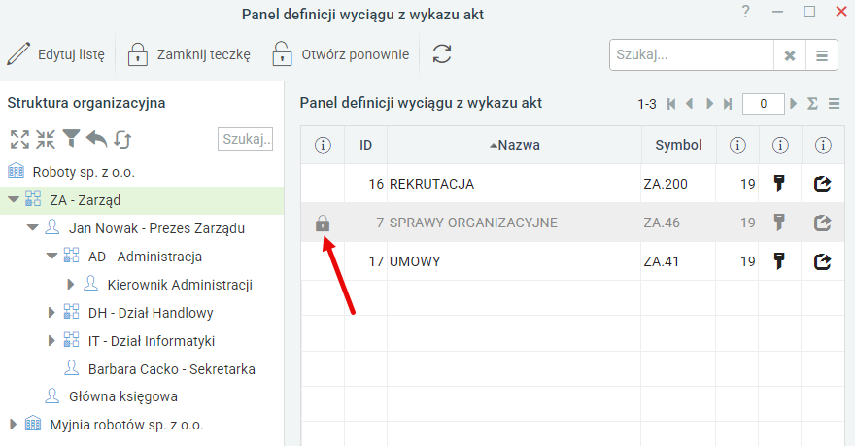This screenshot has width=855, height=446.
Task: Go to last page of table
Action: [x=728, y=104]
